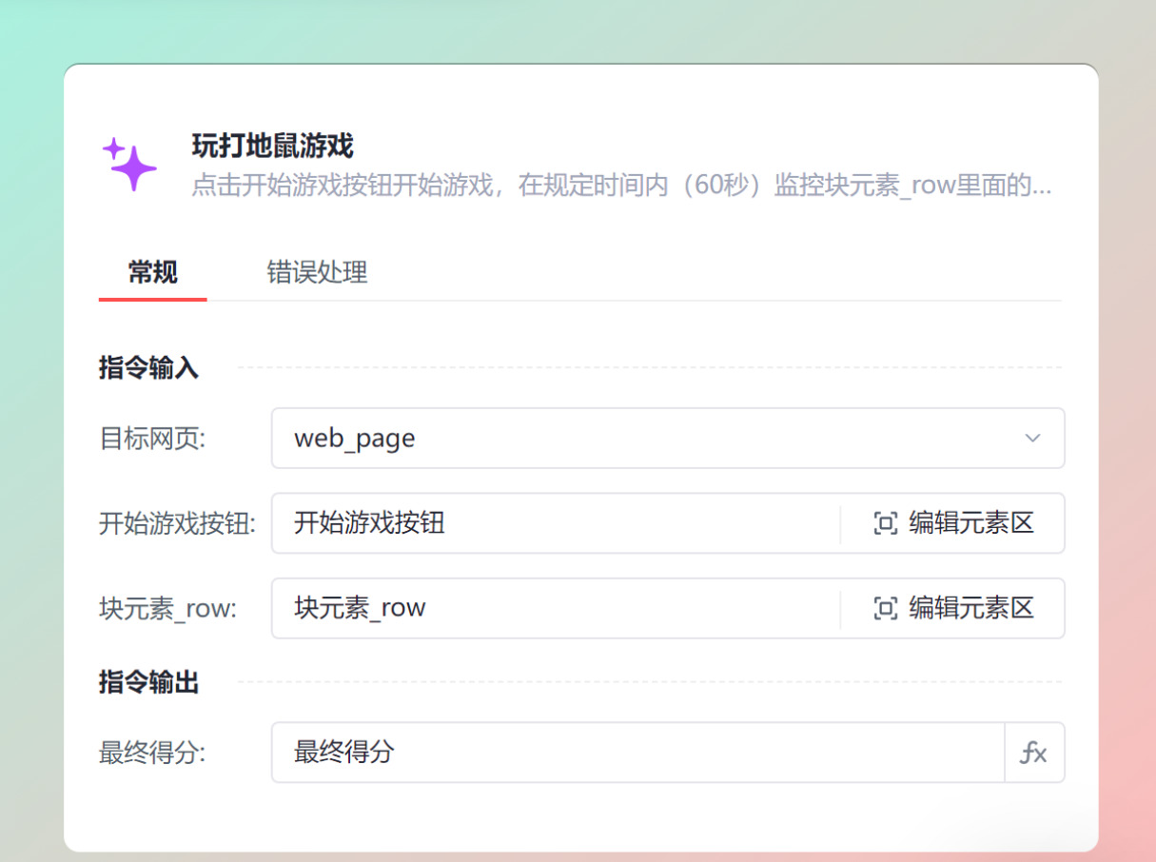This screenshot has width=1156, height=862.
Task: Focus the 块元素_row element input field
Action: click(x=552, y=608)
